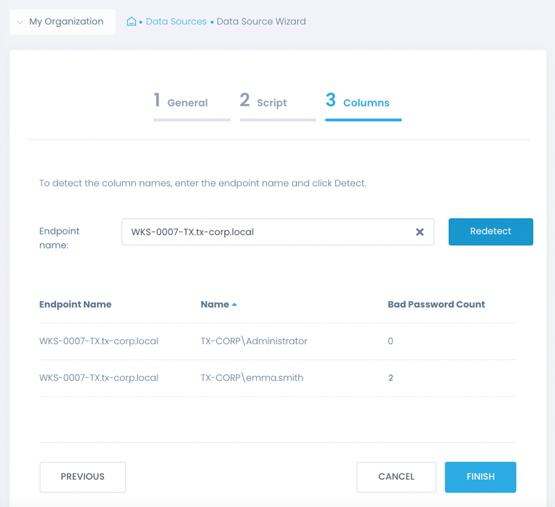Sort by Endpoint Name column header
Viewport: 555px width, 507px height.
pos(76,304)
